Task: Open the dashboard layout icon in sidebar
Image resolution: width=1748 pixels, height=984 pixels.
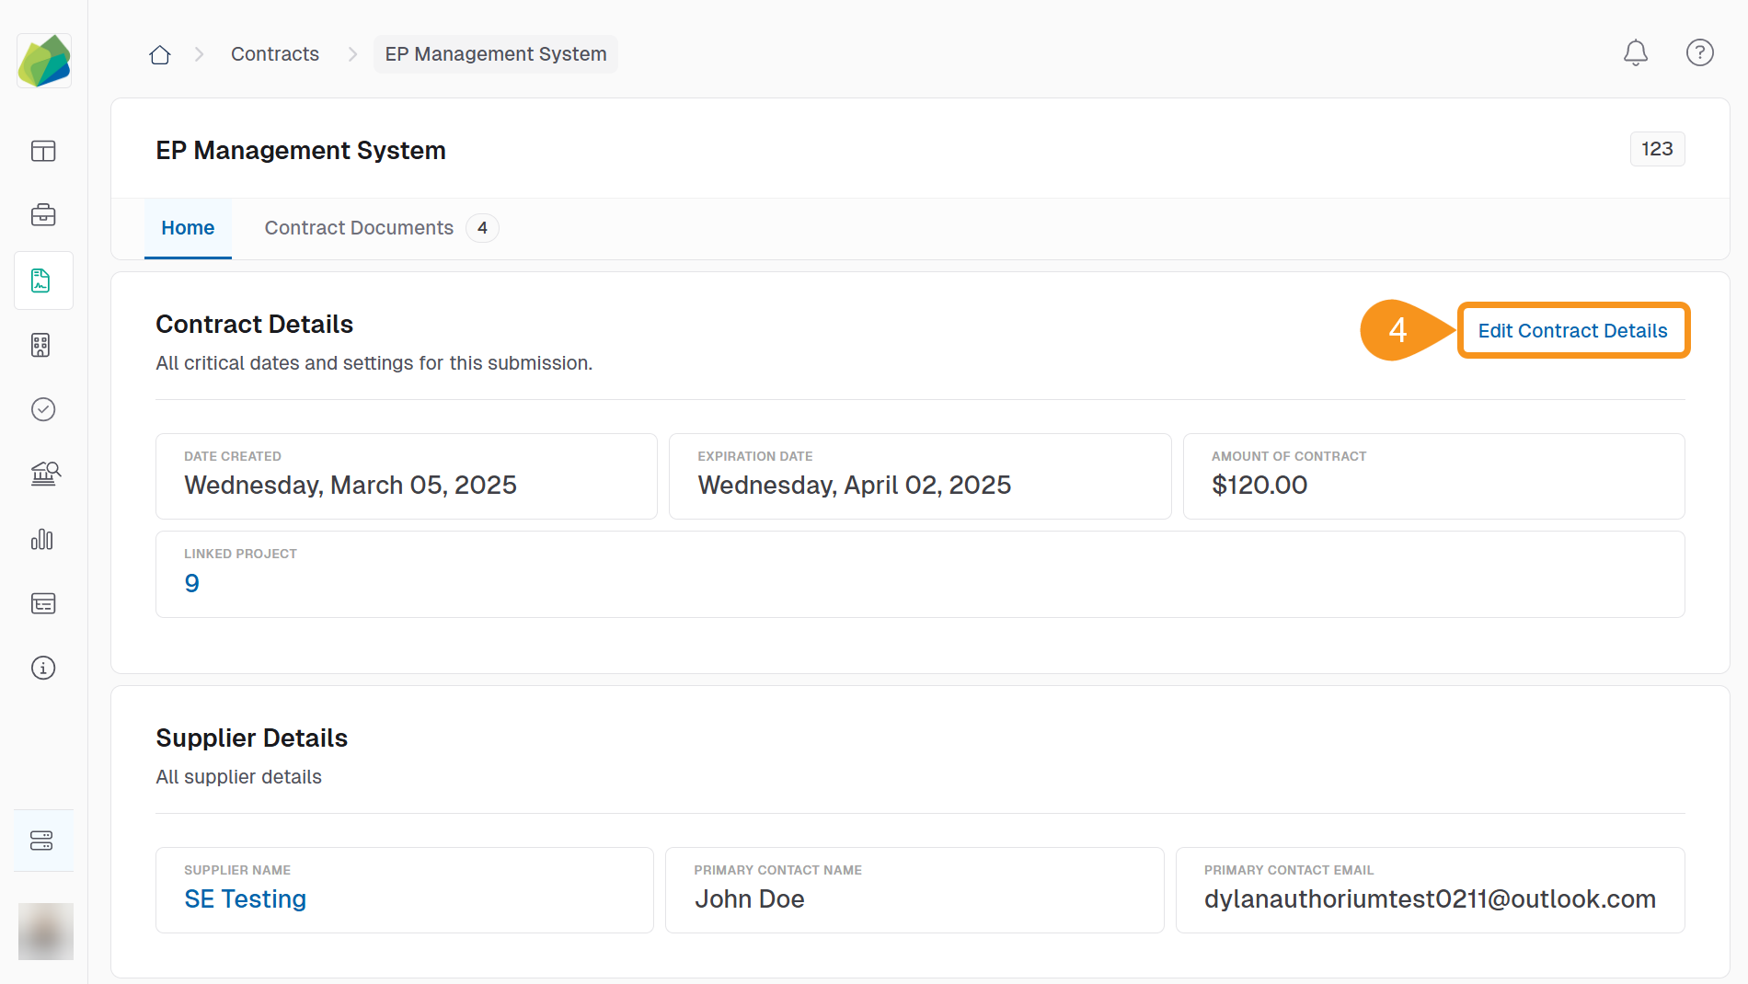Action: pyautogui.click(x=43, y=151)
